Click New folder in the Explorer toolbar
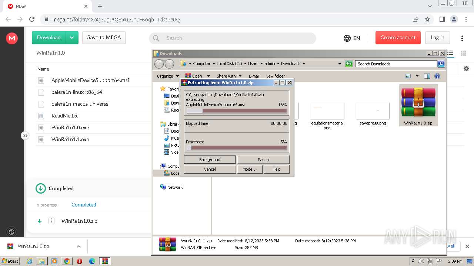Viewport: 474px width, 266px height. pos(275,76)
